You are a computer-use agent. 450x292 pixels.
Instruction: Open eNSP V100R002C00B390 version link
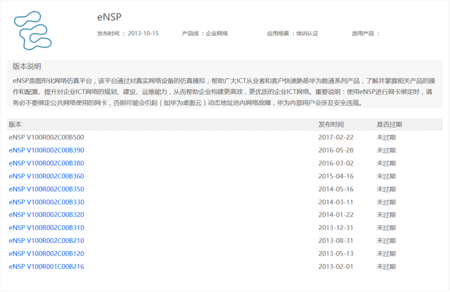point(46,150)
